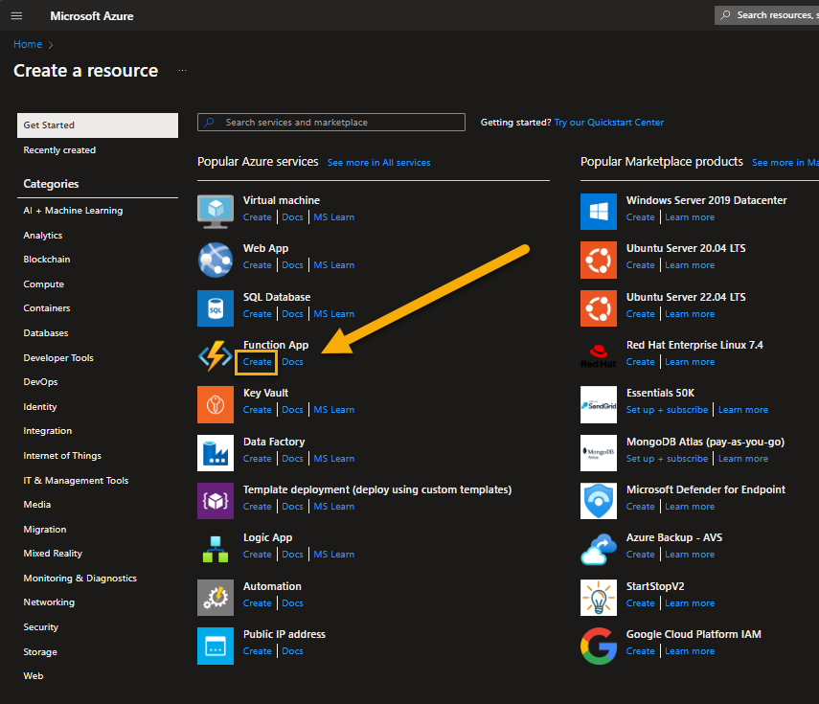Open the Mixed Reality category
Viewport: 819px width, 704px height.
(53, 554)
